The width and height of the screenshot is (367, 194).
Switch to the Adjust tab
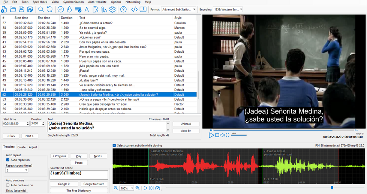[x=33, y=147]
